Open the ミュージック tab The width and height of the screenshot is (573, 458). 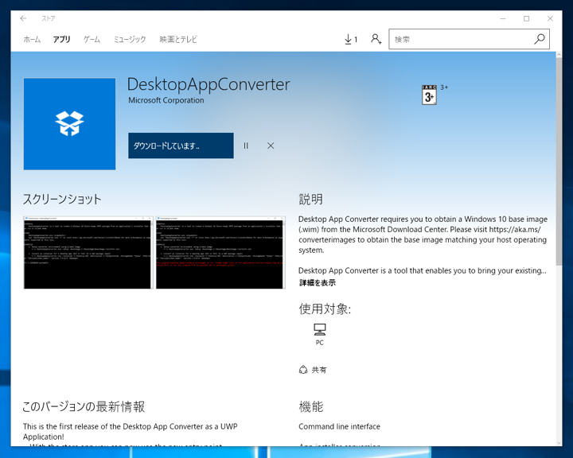tap(130, 39)
